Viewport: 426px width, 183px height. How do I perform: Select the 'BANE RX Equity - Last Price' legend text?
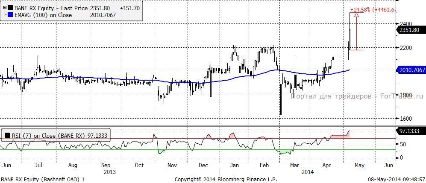pos(51,9)
